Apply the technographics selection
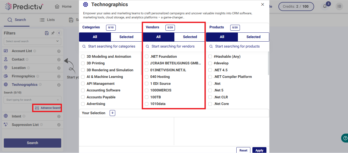This screenshot has width=348, height=153. (x=259, y=150)
